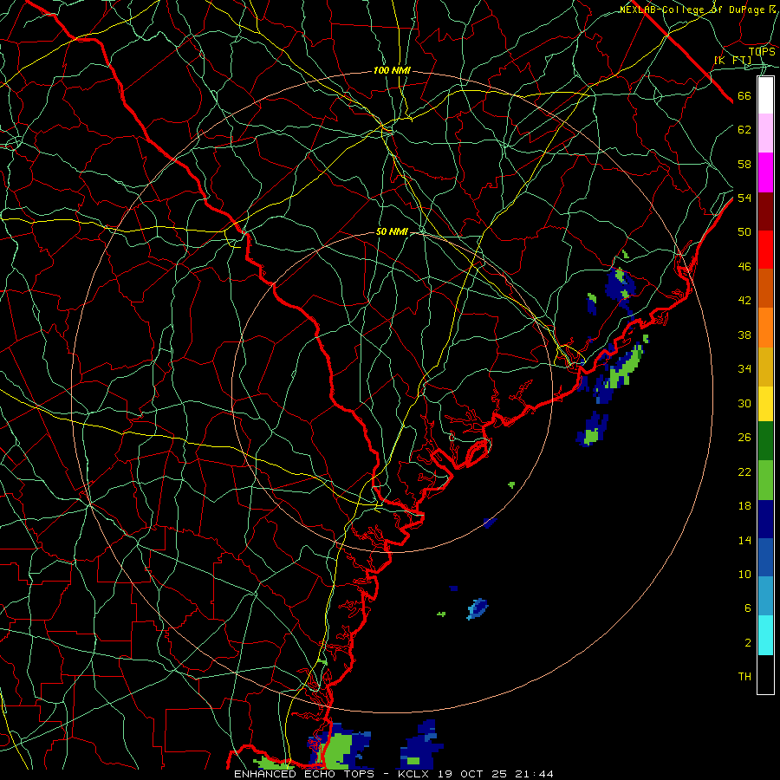Viewport: 780px width, 780px height.
Task: Click the NEXLAB-College of DuPage credit text
Action: [698, 10]
